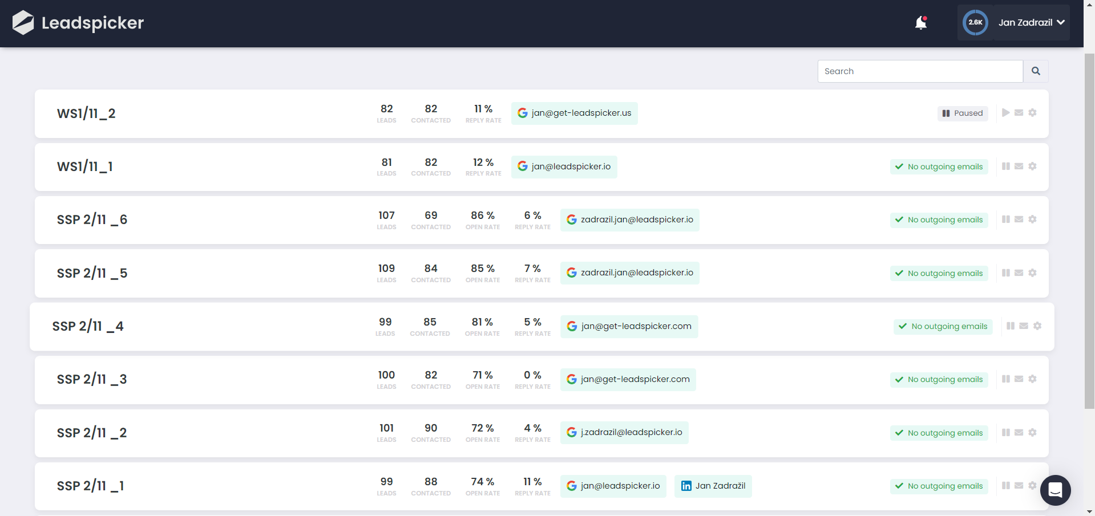Pause the WS1/11_1 campaign

click(x=1005, y=166)
